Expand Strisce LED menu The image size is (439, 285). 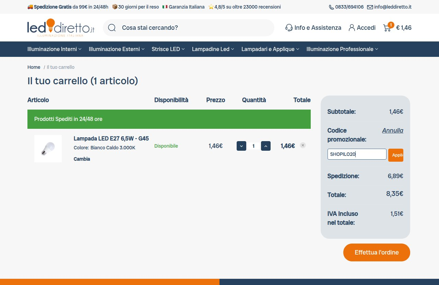coord(168,49)
